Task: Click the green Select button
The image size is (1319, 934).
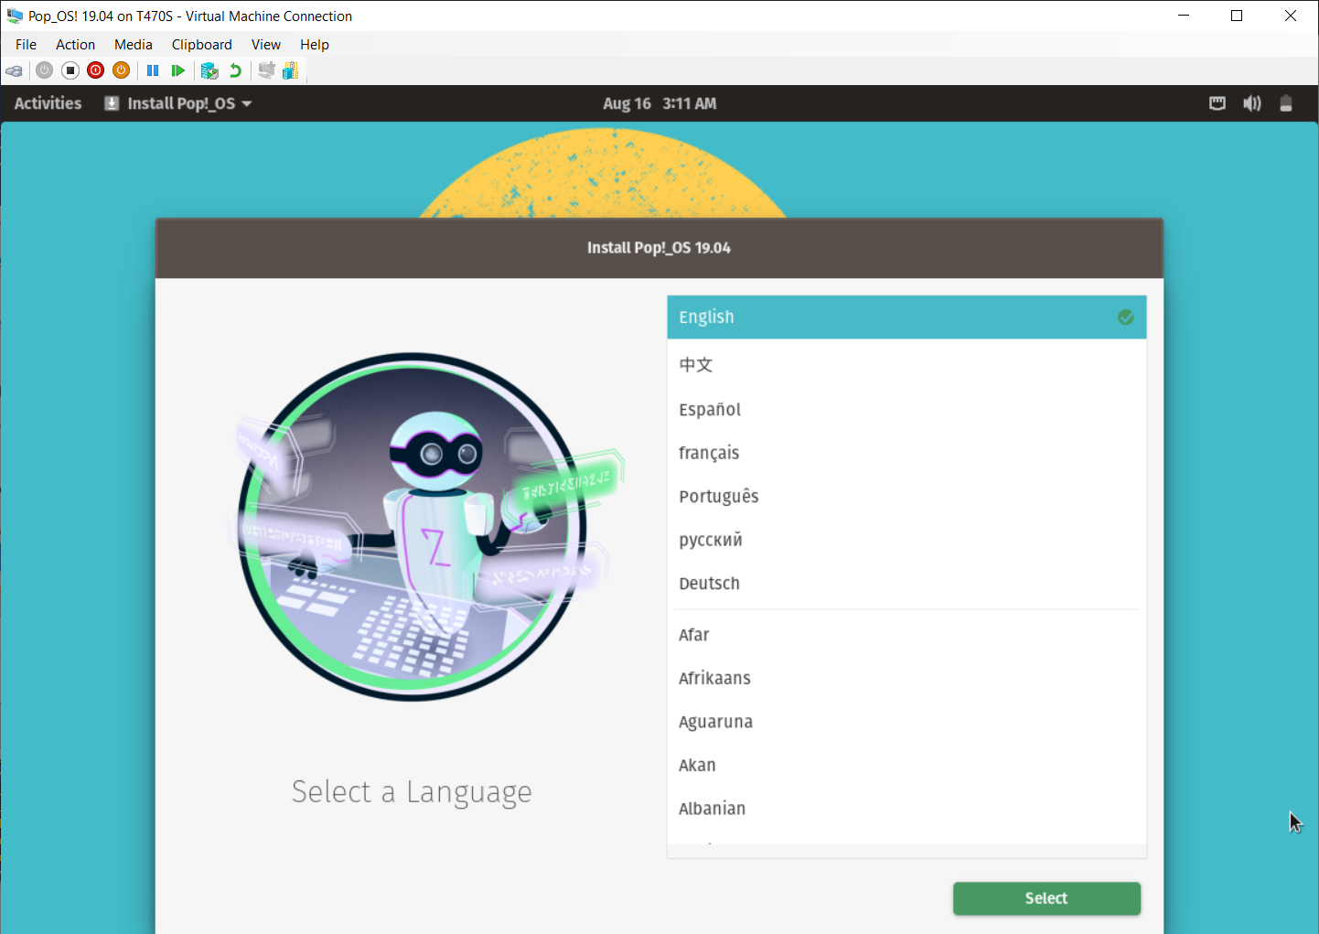Action: click(x=1046, y=898)
